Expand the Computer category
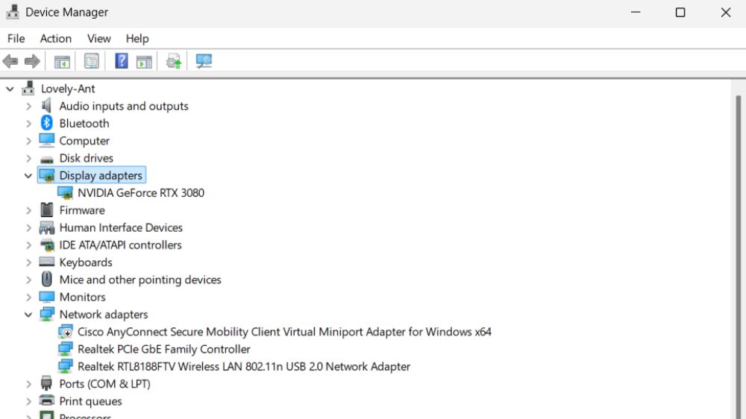Screen dimensions: 746x419 pos(28,141)
